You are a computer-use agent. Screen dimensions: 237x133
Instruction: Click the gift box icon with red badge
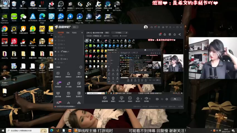pyautogui.click(x=160, y=34)
